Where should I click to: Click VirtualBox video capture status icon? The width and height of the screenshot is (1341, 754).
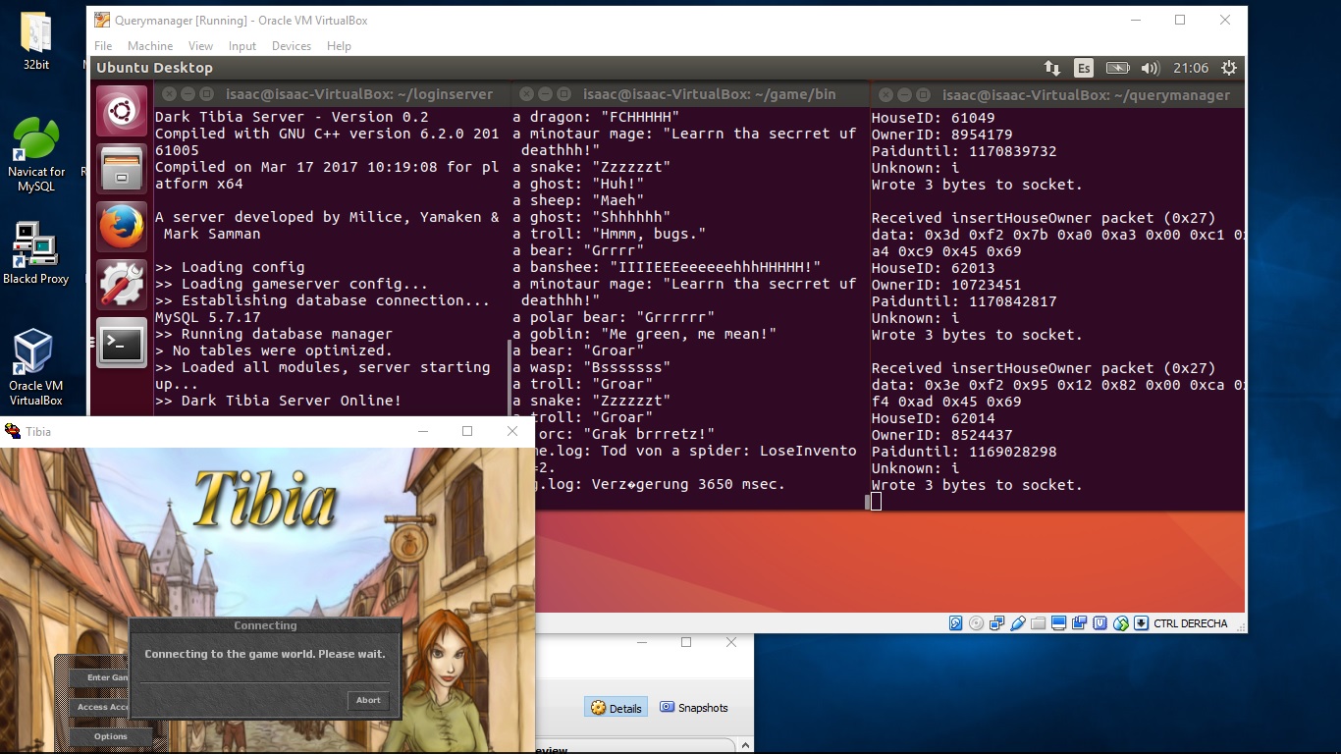[x=1080, y=623]
